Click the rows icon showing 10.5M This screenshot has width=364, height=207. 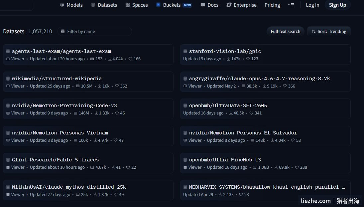tap(78, 86)
